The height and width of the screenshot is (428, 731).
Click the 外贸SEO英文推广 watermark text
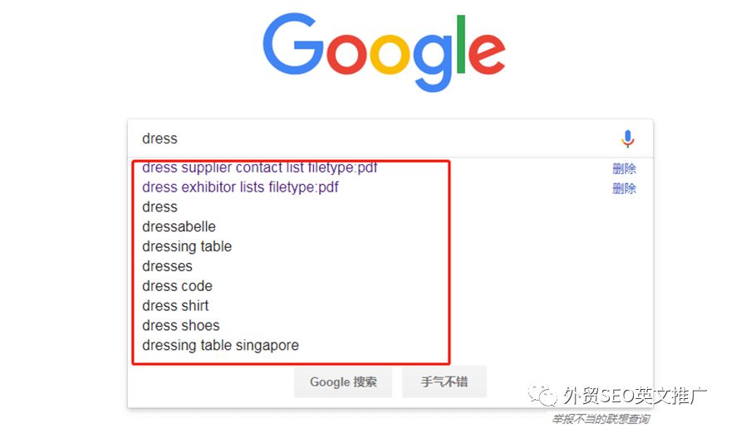tap(635, 396)
